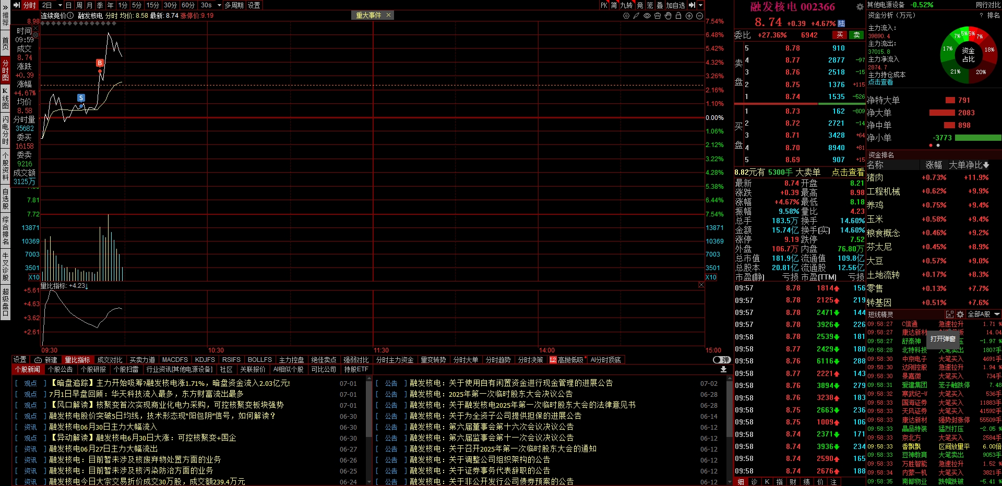Select 猪肉 row in 资金排名
Viewport: 1002px width, 486px height.
934,178
